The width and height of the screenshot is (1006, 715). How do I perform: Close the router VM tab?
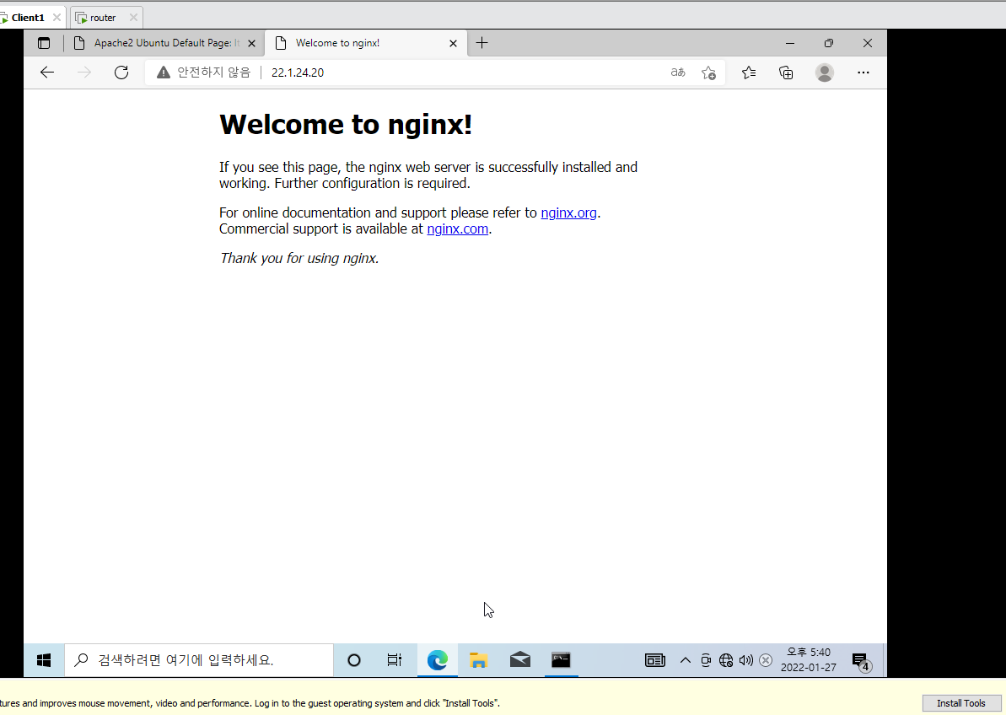[132, 18]
